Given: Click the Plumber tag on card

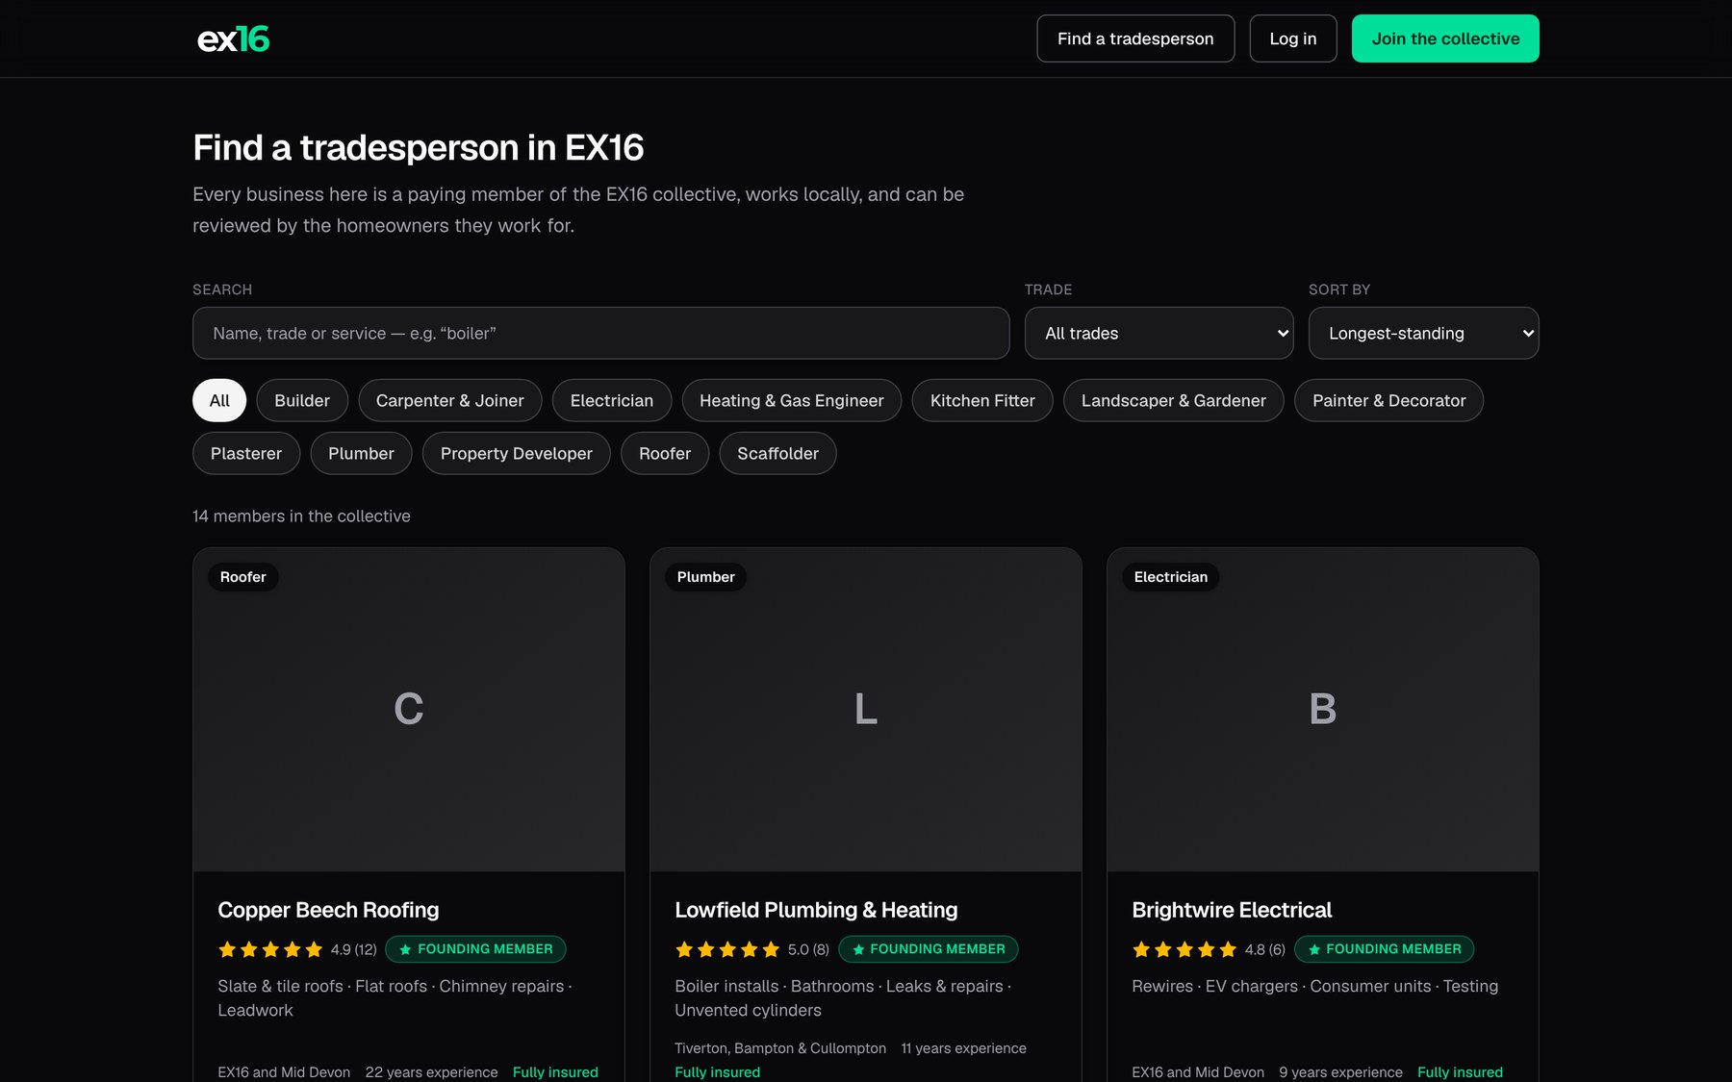Looking at the screenshot, I should click(x=705, y=577).
